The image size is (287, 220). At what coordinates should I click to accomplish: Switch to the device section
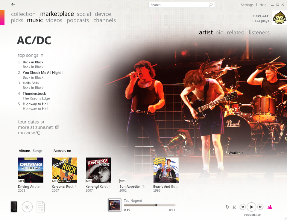click(x=103, y=14)
